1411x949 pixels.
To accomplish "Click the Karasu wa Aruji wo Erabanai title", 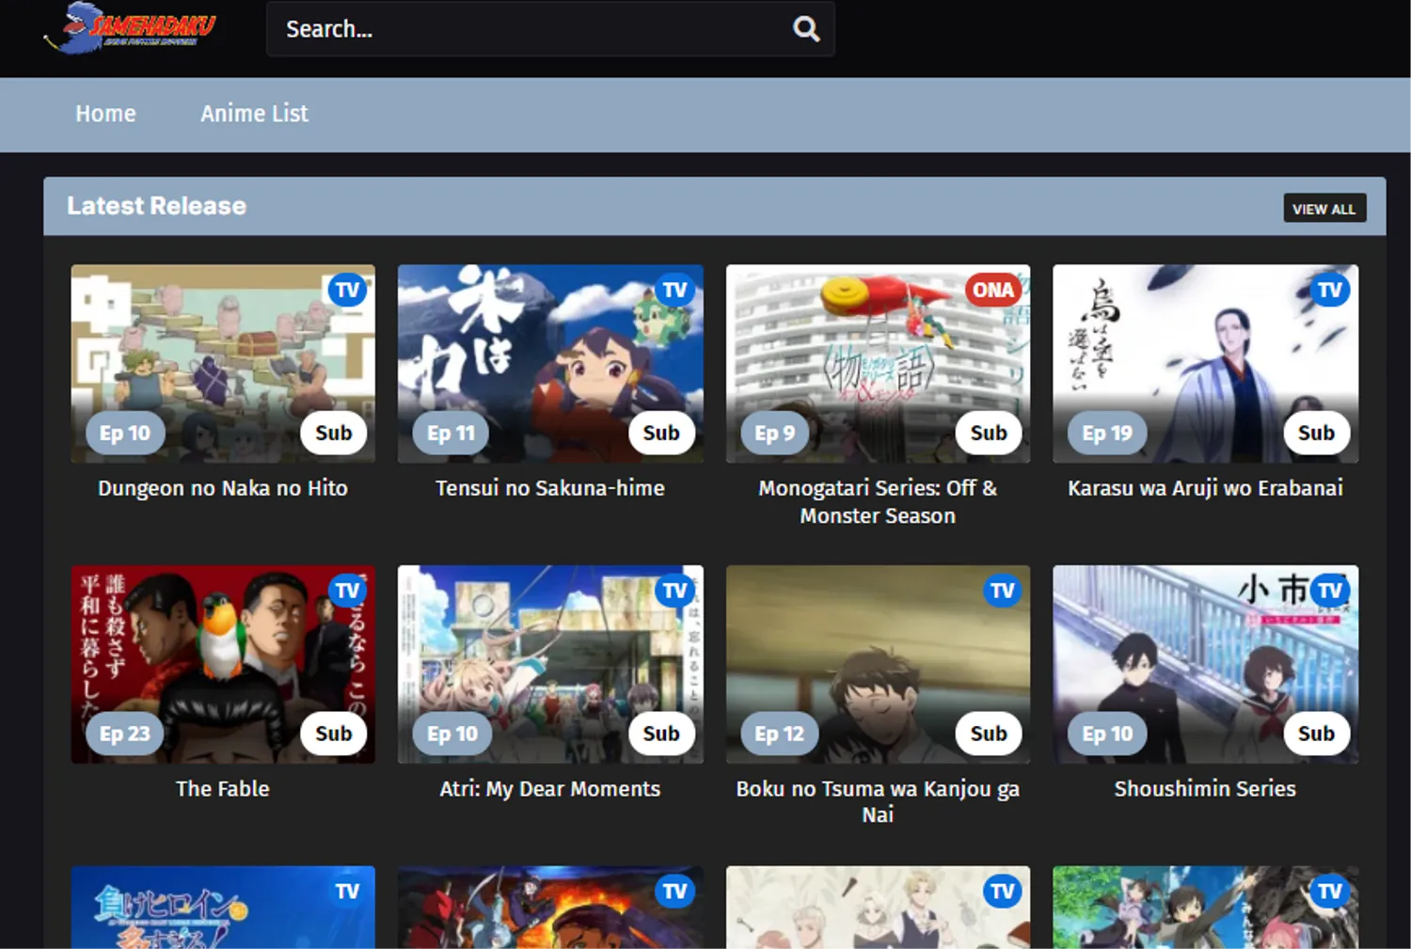I will [x=1205, y=488].
